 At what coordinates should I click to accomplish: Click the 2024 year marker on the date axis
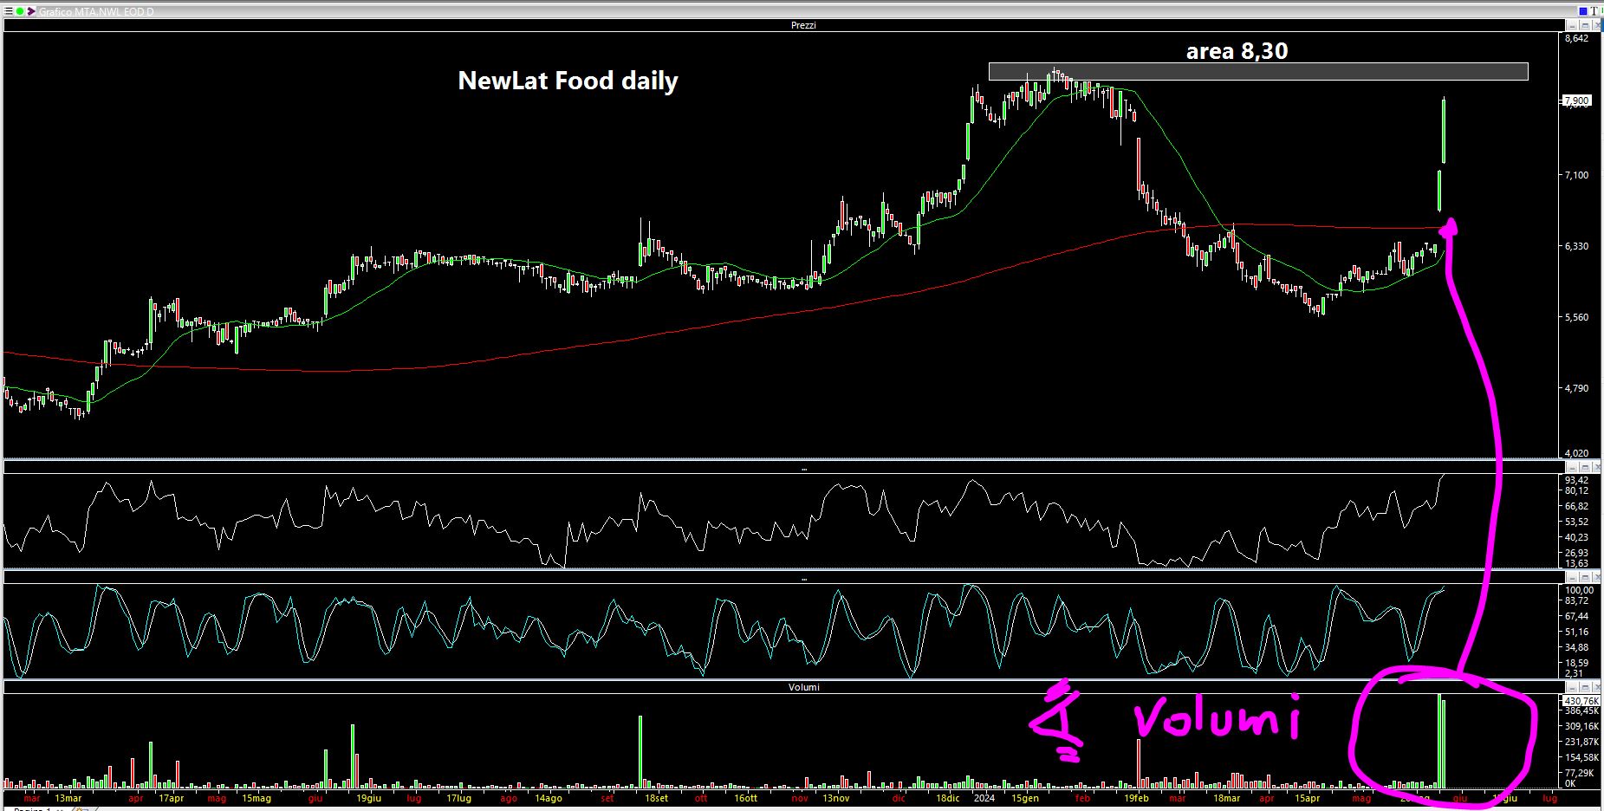click(x=984, y=798)
